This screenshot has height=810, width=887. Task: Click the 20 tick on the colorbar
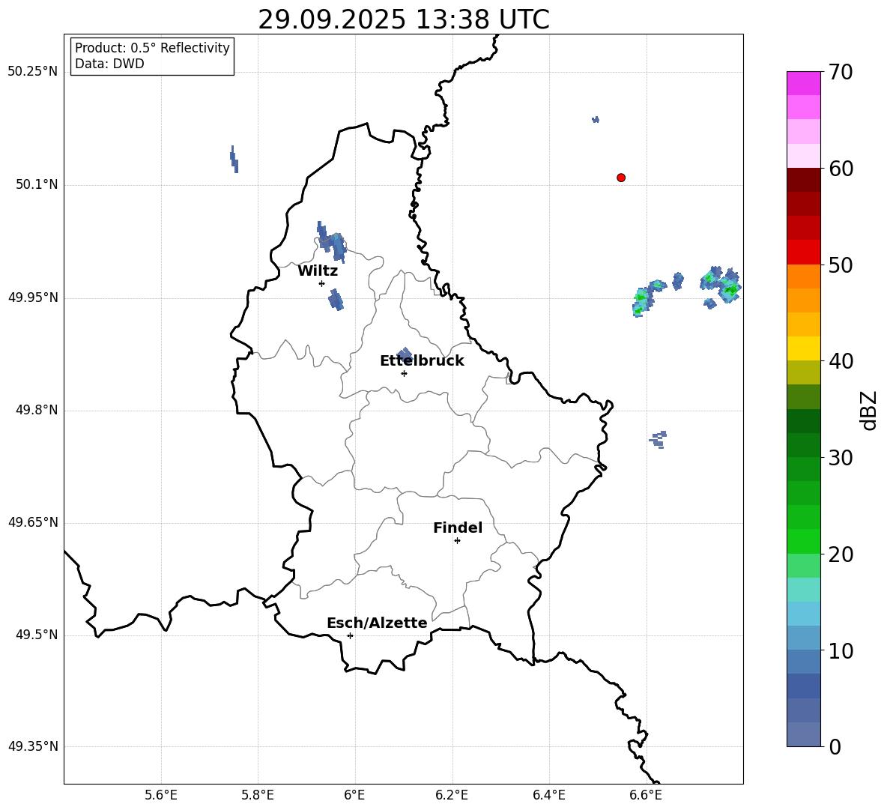(841, 554)
